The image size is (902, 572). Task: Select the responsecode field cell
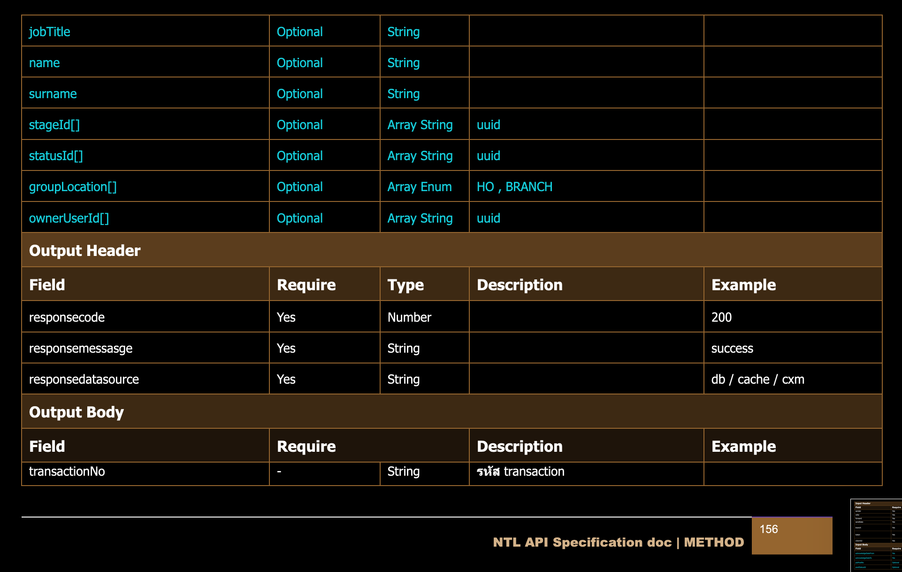pyautogui.click(x=67, y=317)
